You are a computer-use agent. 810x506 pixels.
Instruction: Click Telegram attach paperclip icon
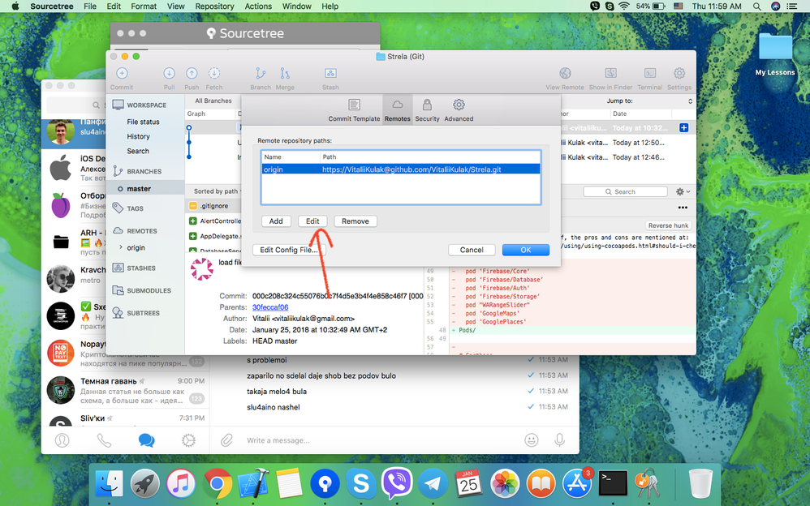point(226,440)
